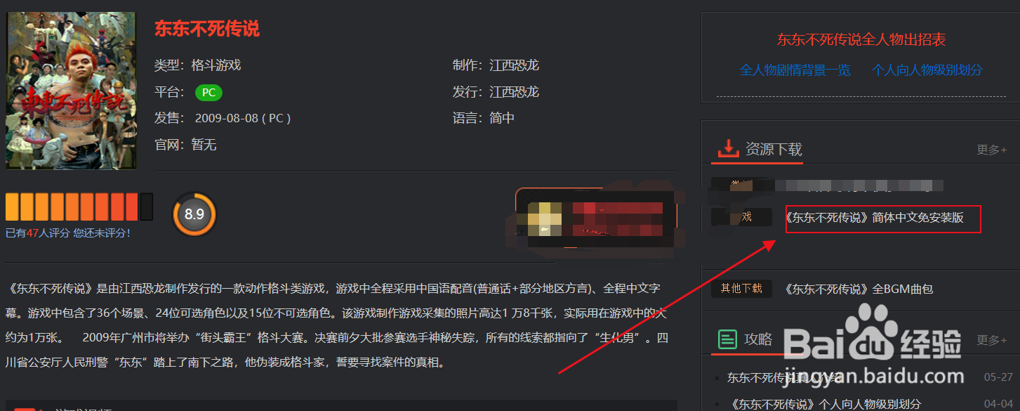1020x411 pixels.
Task: Click the green PC platform badge
Action: pos(208,93)
